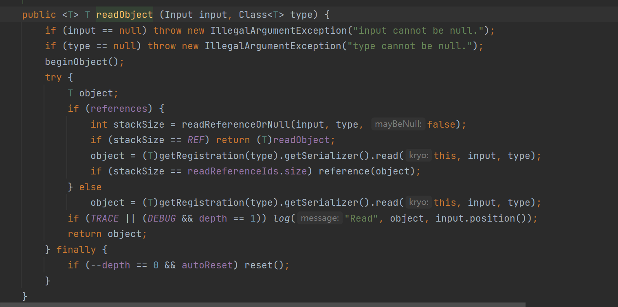The height and width of the screenshot is (307, 618).
Task: Click the mayBeNull: parameter hint
Action: [398, 124]
